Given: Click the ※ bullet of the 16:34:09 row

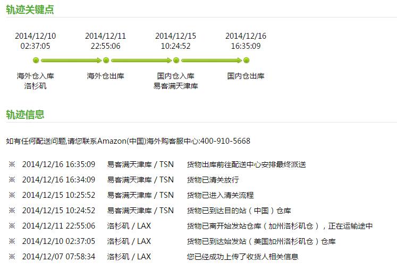Looking at the screenshot, I should (12, 180).
